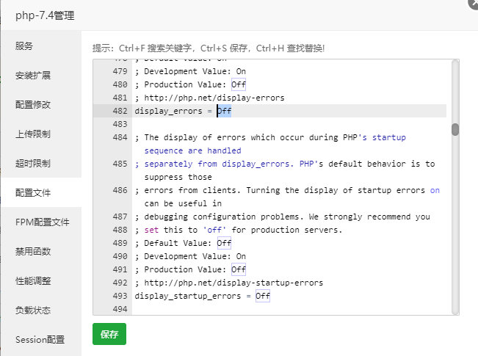Click display_startup_errors on line 493
The height and width of the screenshot is (356, 478).
point(188,296)
